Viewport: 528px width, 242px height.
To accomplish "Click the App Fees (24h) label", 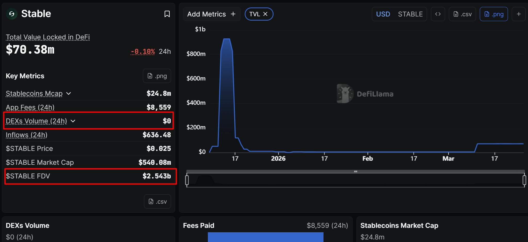I will (x=30, y=107).
